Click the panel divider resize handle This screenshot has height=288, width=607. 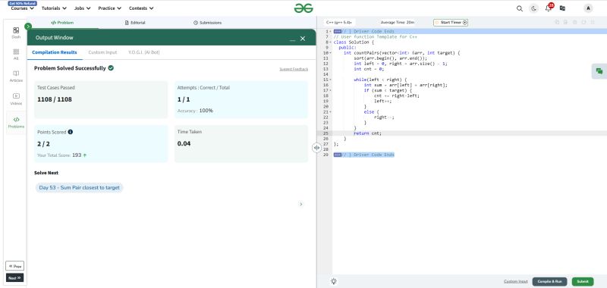coord(316,147)
